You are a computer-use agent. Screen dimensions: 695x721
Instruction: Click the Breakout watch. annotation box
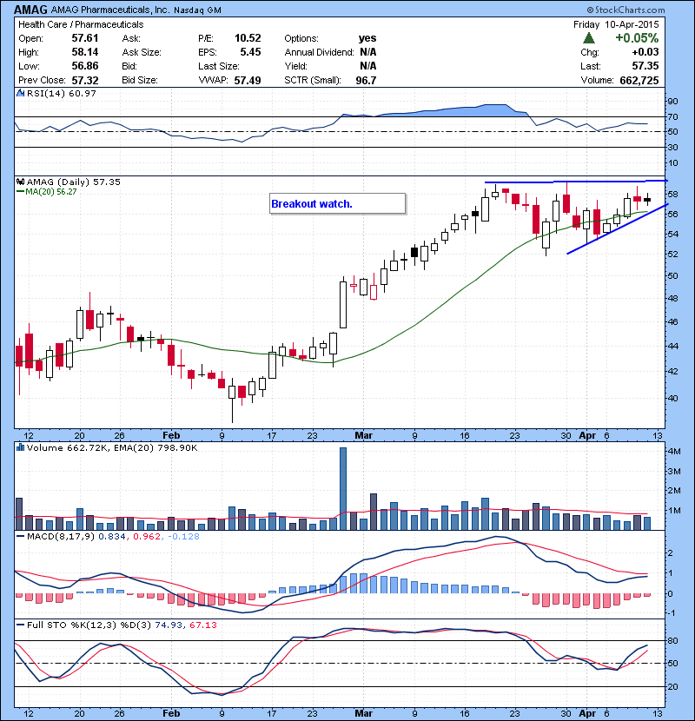[x=338, y=203]
